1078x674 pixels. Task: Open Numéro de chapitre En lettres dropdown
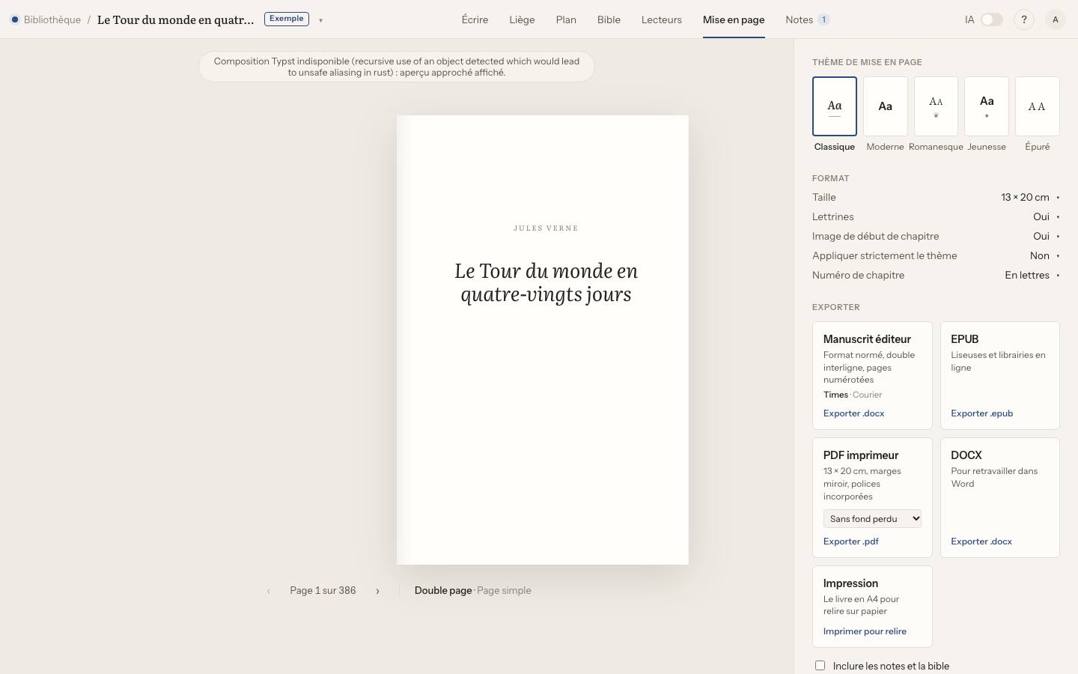click(x=1032, y=275)
